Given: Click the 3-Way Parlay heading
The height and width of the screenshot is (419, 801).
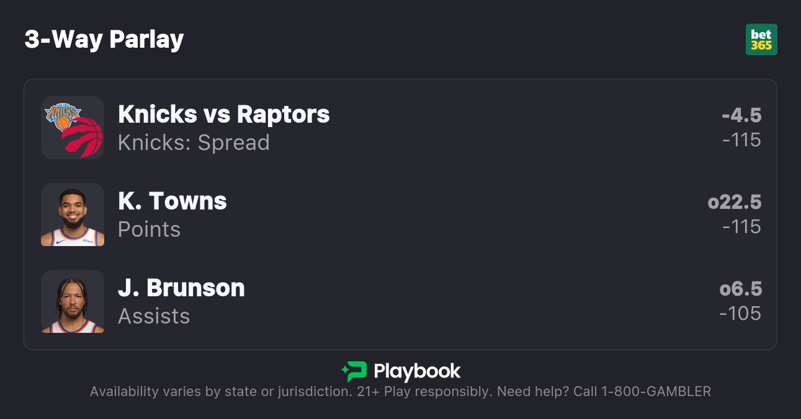Looking at the screenshot, I should (x=104, y=40).
